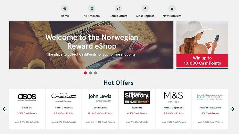
Task: Click the M&S logo
Action: point(173,97)
